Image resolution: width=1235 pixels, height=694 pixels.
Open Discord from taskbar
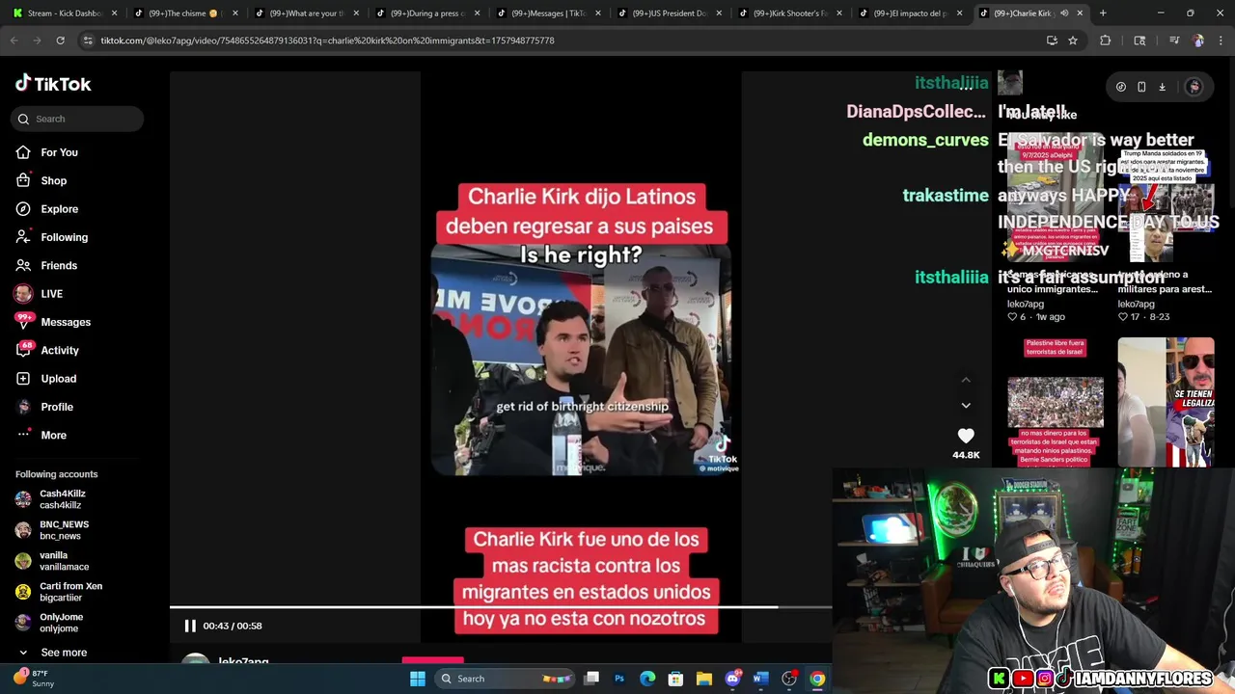(732, 679)
